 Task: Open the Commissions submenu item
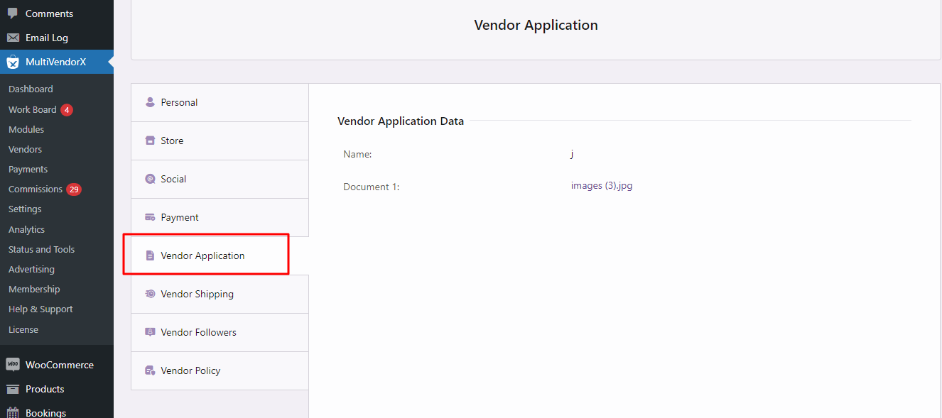[36, 189]
